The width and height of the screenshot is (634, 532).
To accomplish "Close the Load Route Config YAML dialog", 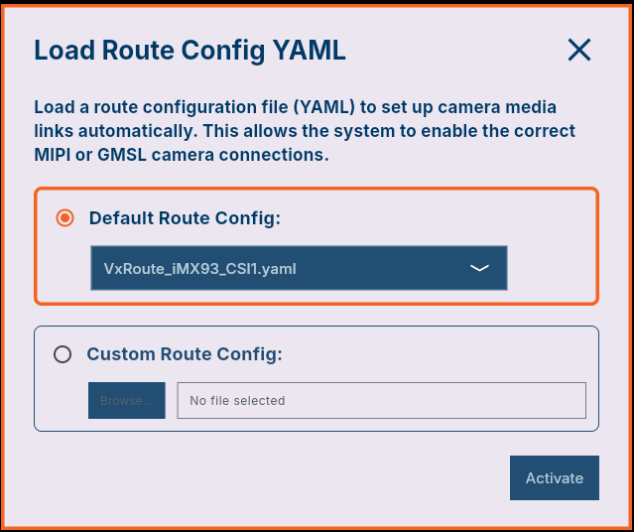I will pos(578,51).
